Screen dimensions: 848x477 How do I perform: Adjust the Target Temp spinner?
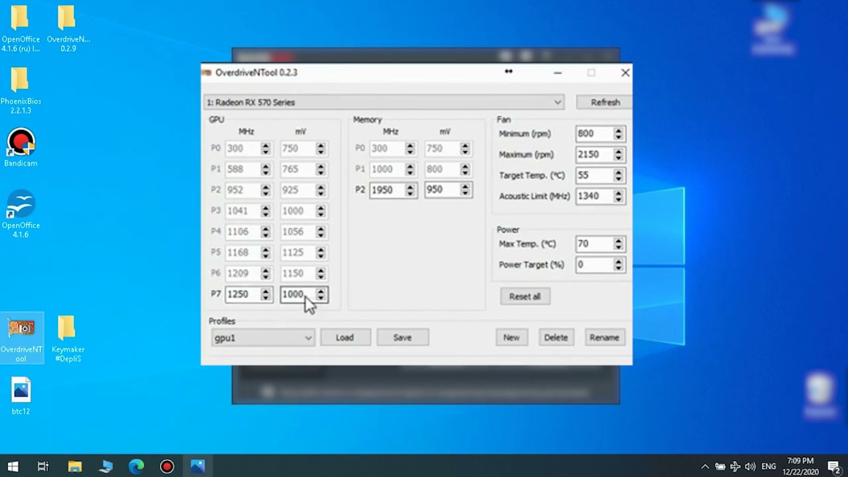pyautogui.click(x=618, y=175)
